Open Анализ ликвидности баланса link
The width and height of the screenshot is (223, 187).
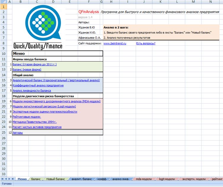point(32,90)
